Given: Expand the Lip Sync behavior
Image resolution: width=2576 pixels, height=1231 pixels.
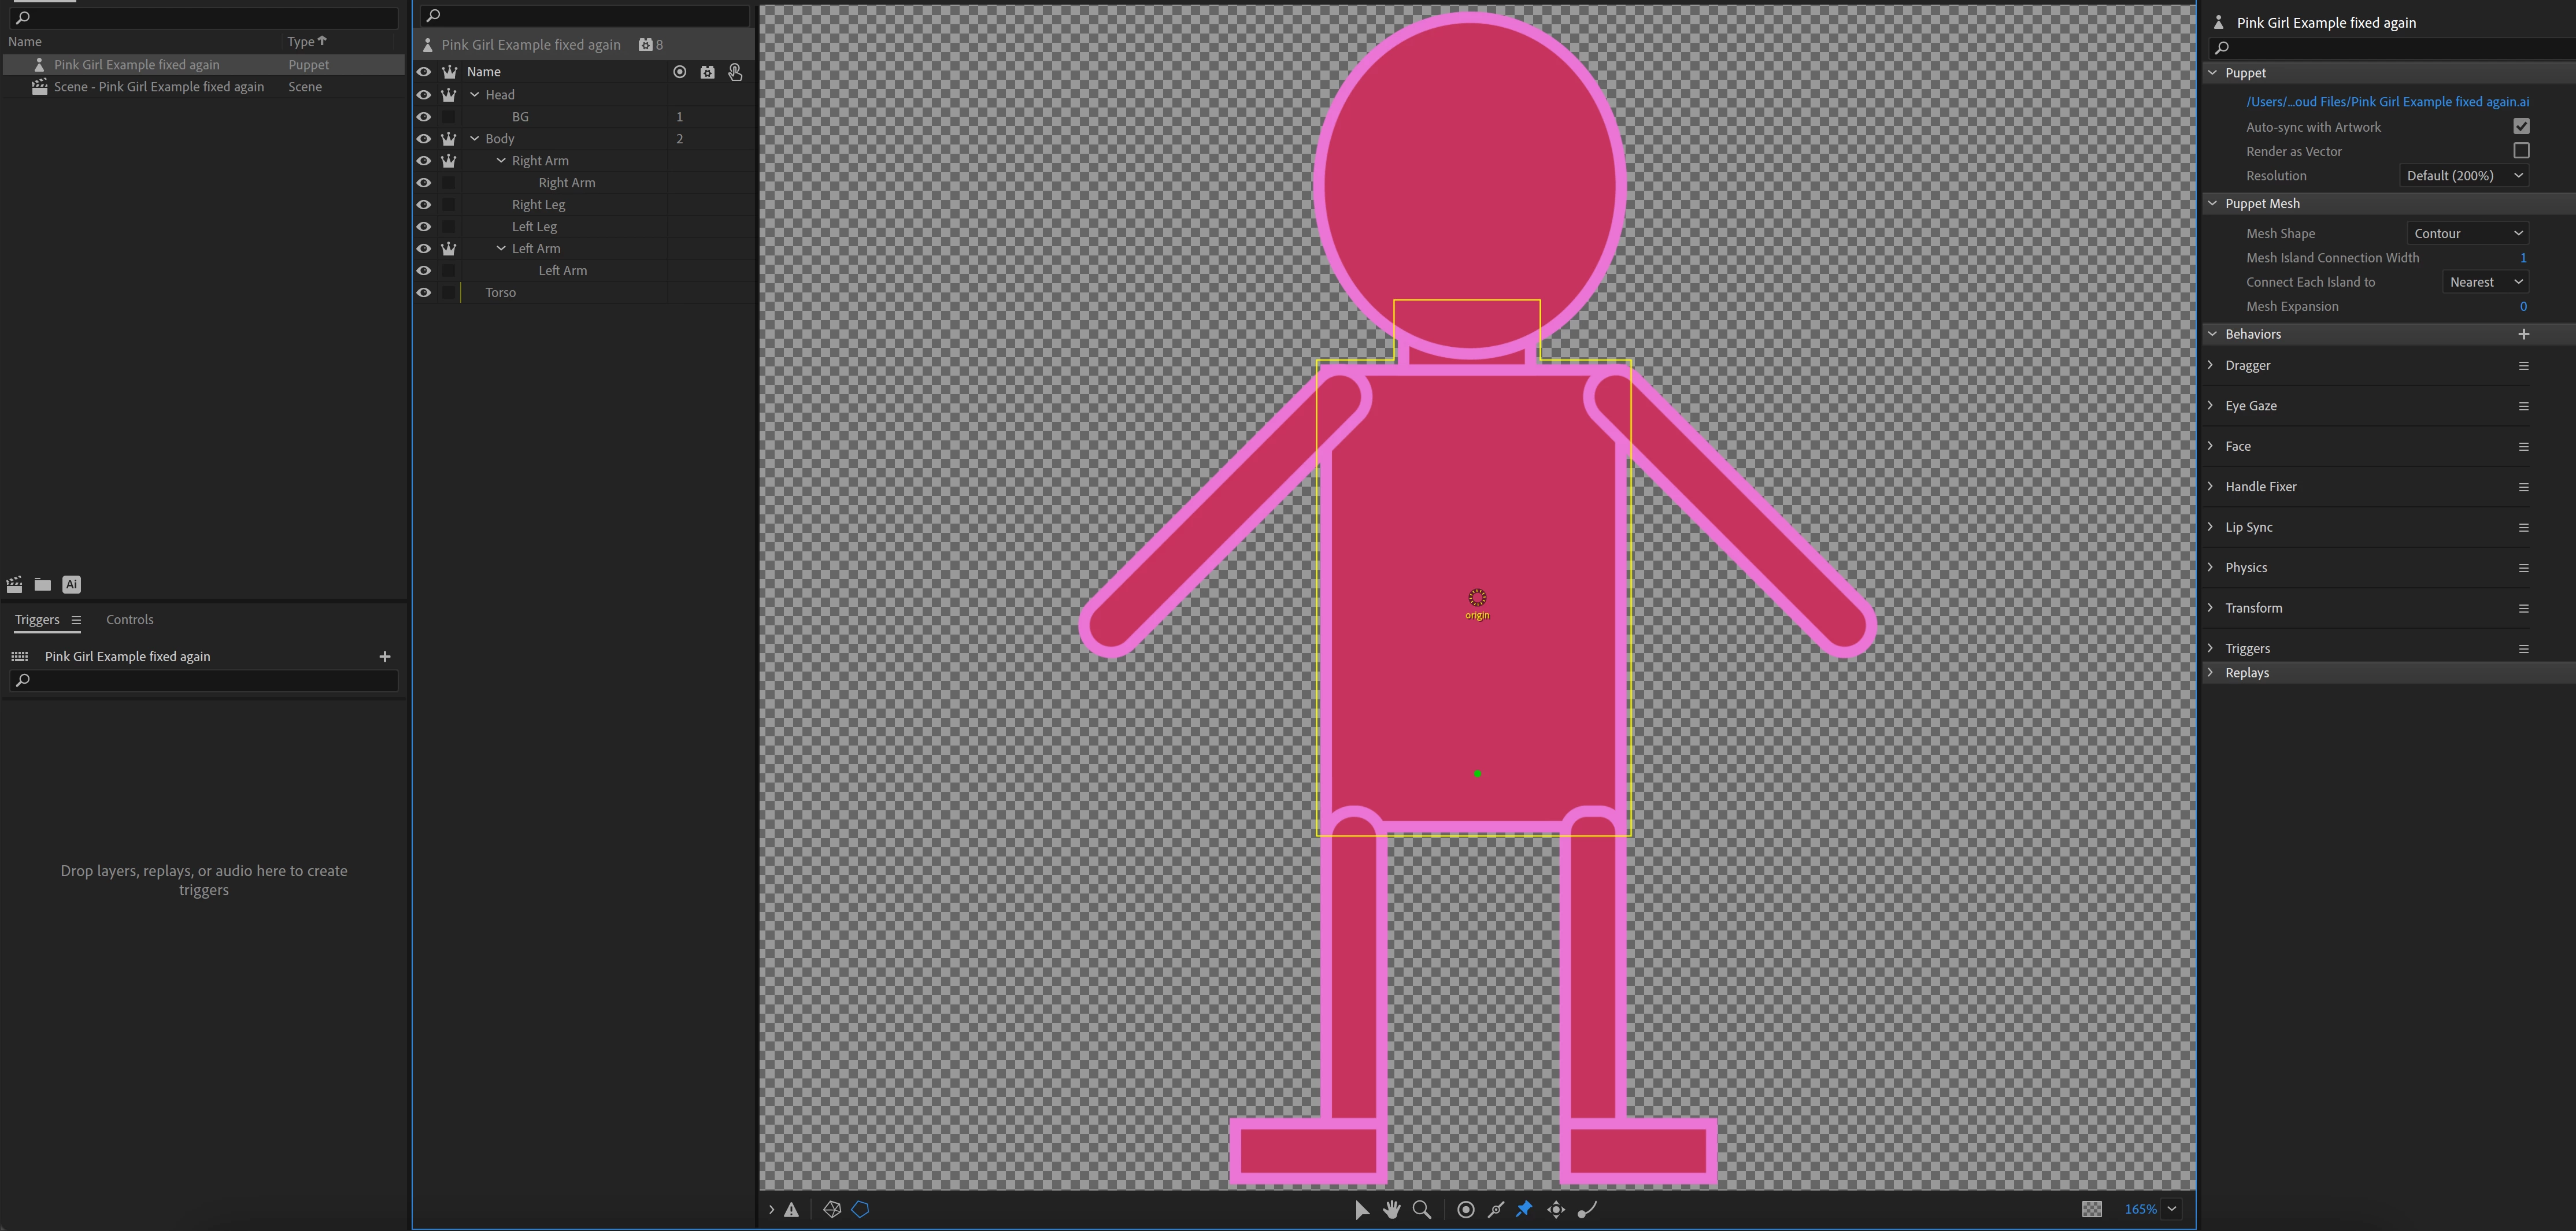Looking at the screenshot, I should [2211, 527].
